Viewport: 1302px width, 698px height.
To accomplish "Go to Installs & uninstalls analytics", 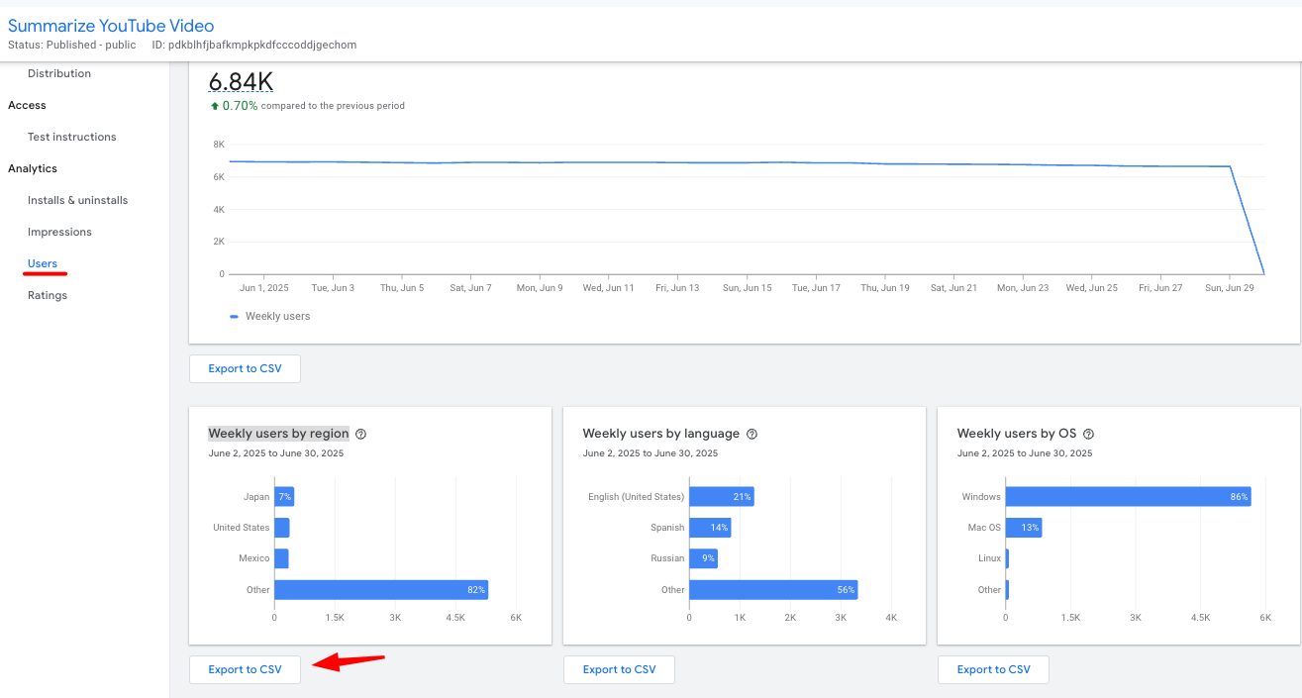I will click(77, 200).
